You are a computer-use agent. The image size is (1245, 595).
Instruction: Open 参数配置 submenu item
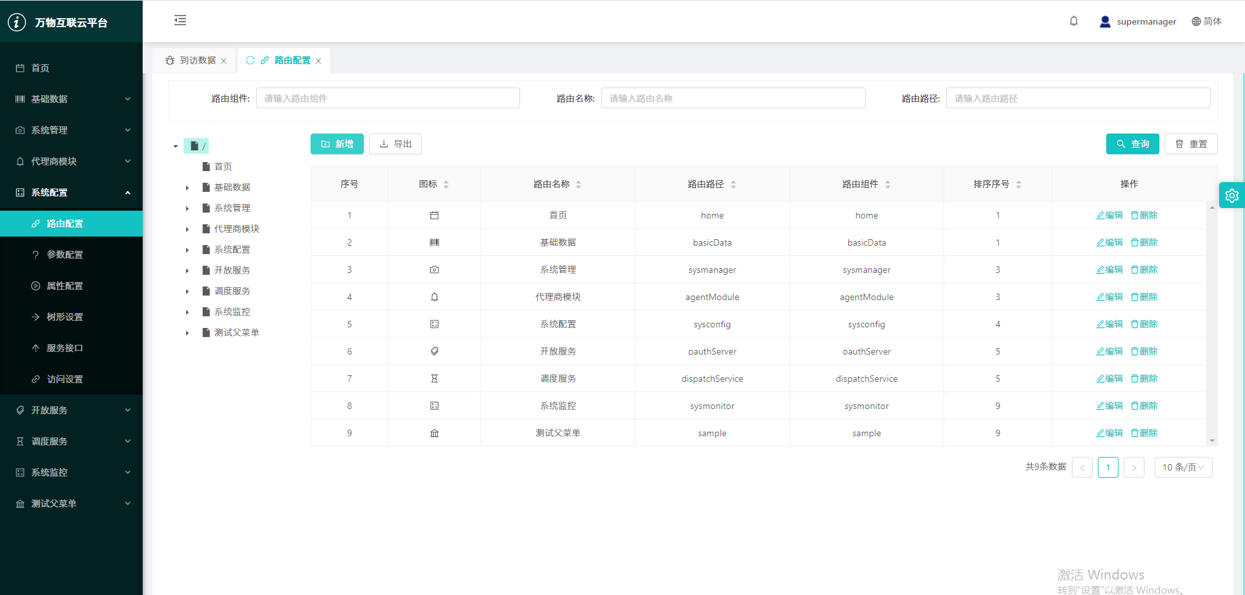(x=71, y=255)
